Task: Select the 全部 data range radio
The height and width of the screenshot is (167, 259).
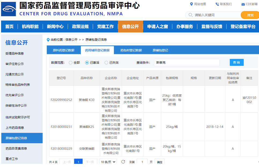Action: tap(71, 63)
